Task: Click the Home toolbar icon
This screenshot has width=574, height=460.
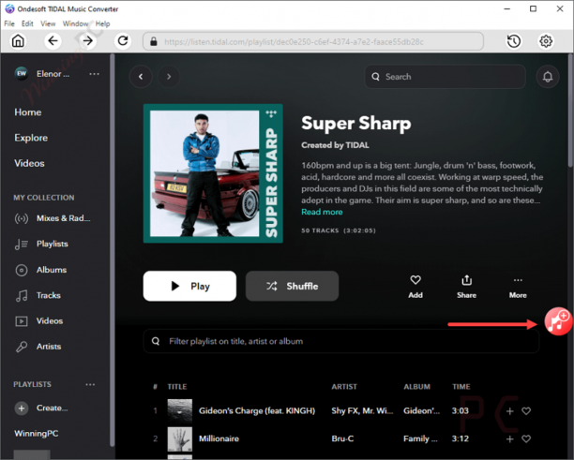Action: coord(18,41)
